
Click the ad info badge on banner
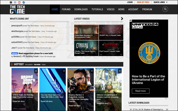pyautogui.click(x=130, y=20)
